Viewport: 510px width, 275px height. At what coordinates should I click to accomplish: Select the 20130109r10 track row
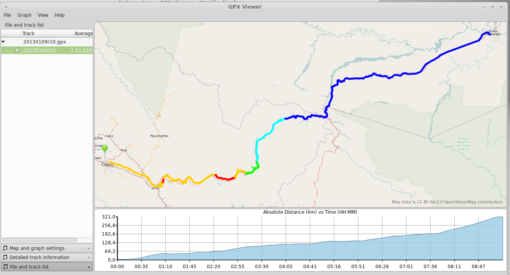pos(46,50)
